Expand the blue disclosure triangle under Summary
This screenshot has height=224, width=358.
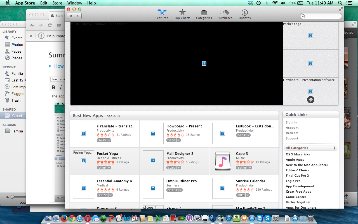[x=50, y=66]
